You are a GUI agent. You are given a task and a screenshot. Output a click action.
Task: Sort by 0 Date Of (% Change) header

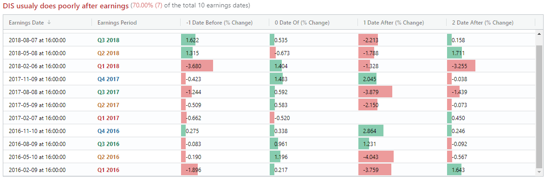(302, 23)
